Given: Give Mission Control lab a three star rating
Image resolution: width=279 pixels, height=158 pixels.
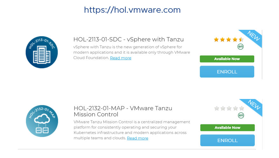Looking at the screenshot, I should click(229, 108).
